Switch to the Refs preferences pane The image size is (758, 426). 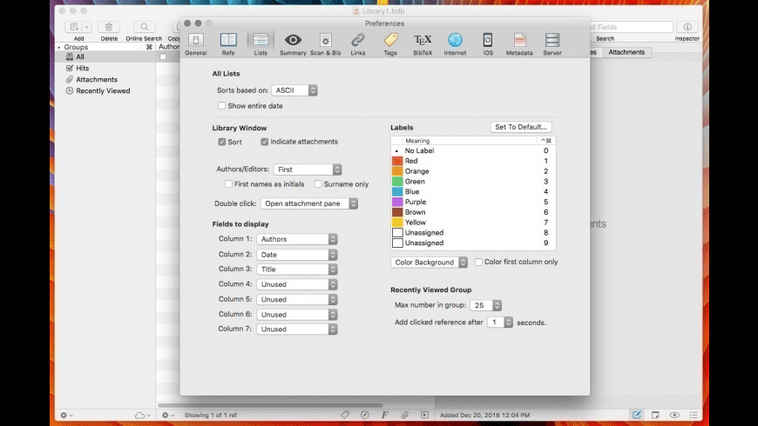[228, 43]
